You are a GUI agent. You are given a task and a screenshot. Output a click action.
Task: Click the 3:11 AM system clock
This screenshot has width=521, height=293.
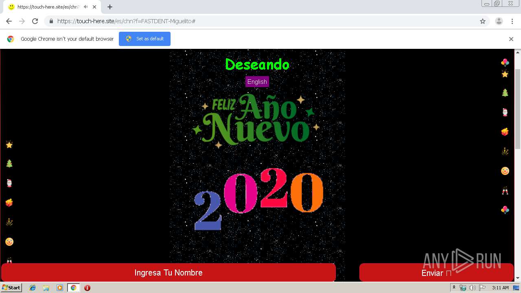(x=500, y=288)
